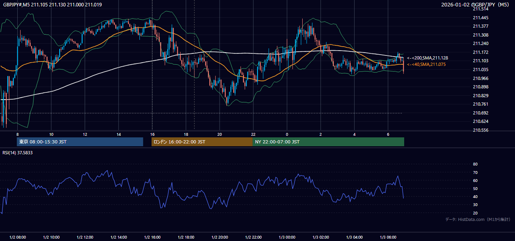The width and height of the screenshot is (515, 241).
Task: Click the bottom time label 1/3 02:00
Action: [320, 237]
